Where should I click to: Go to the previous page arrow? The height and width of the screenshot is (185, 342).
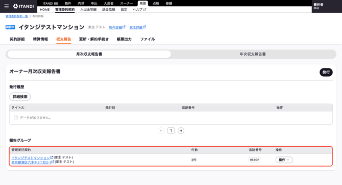tap(161, 131)
